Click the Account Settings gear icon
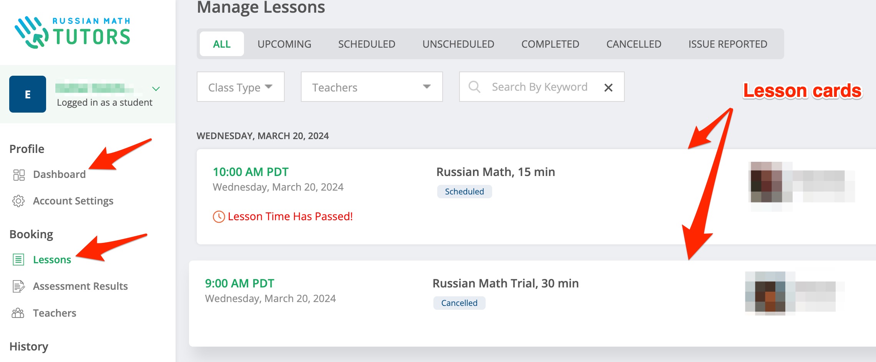Image resolution: width=876 pixels, height=362 pixels. click(18, 201)
